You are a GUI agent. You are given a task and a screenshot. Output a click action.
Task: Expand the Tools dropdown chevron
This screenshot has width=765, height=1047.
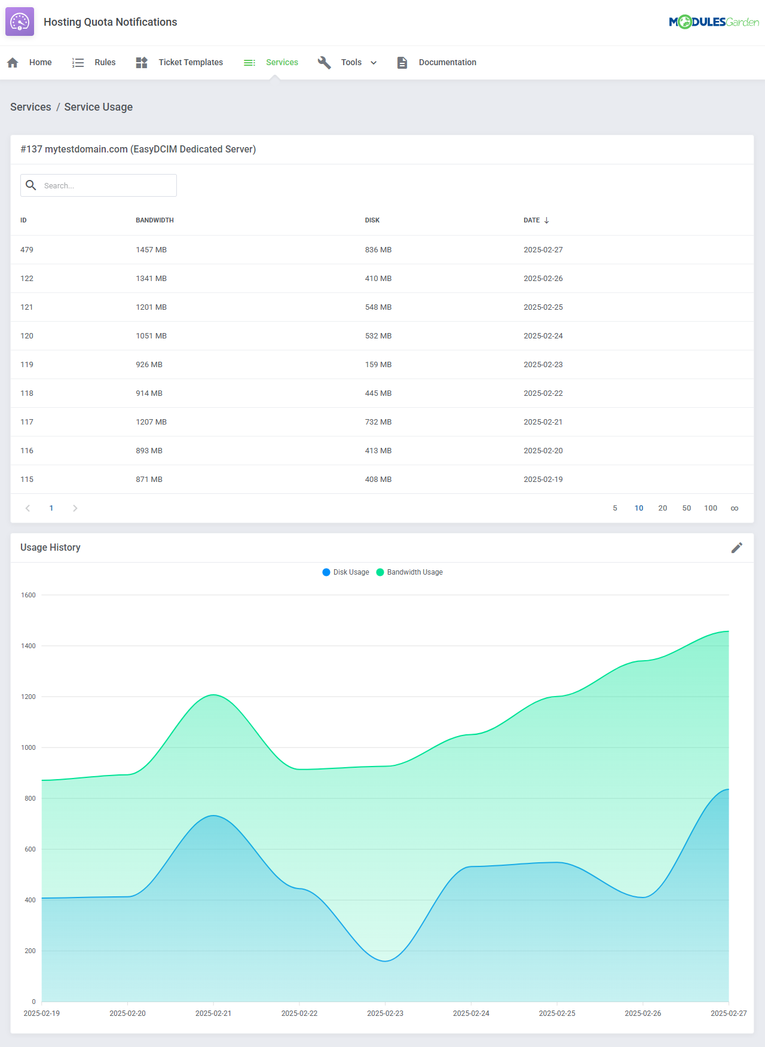(374, 63)
